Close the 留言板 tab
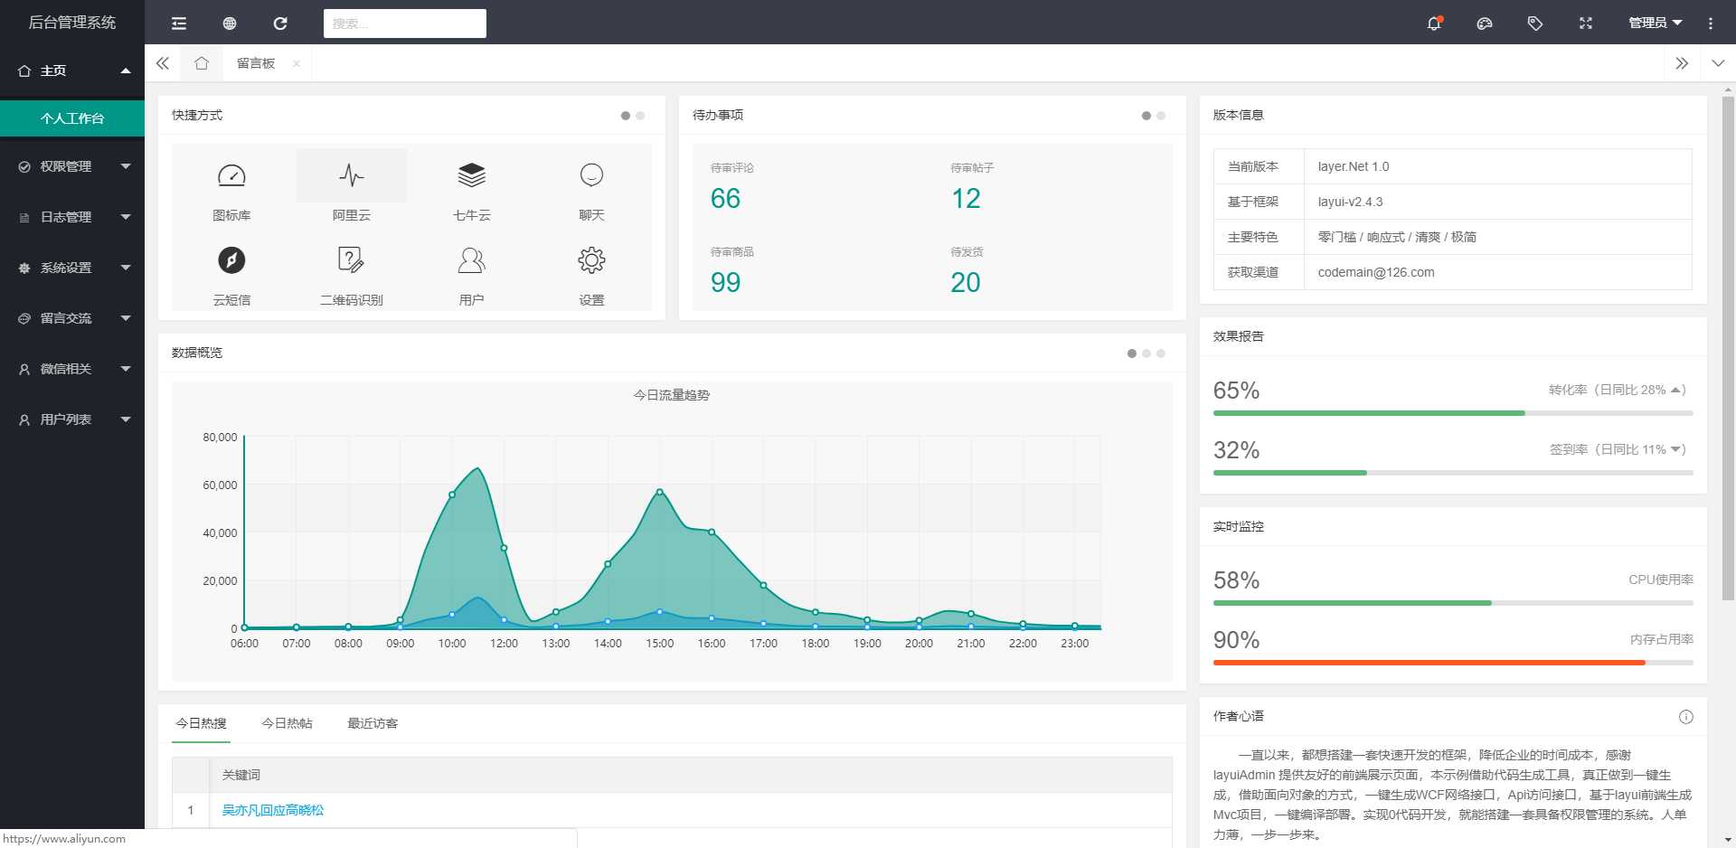1736x848 pixels. [297, 63]
